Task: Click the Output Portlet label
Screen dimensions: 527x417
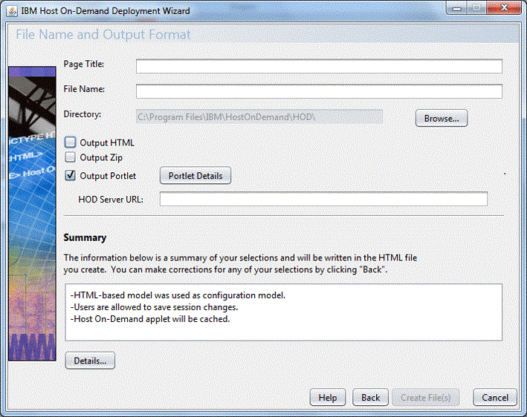Action: pos(108,176)
